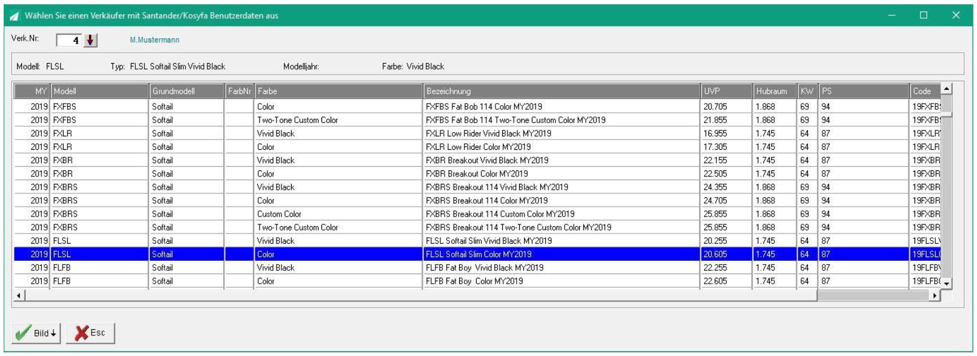This screenshot has width=977, height=356.
Task: Select FLFB Fat Boy Vivid Black MY2019
Action: (x=478, y=267)
